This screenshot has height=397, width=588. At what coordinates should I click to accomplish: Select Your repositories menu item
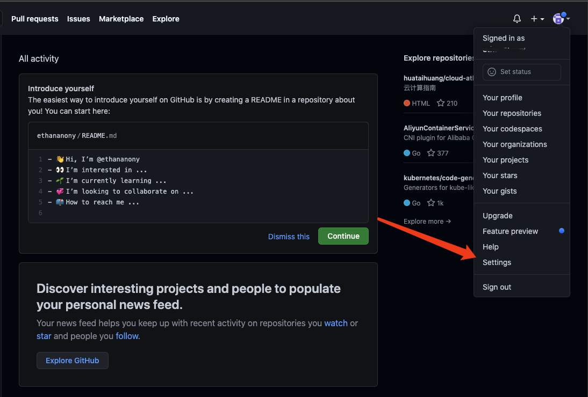[512, 113]
